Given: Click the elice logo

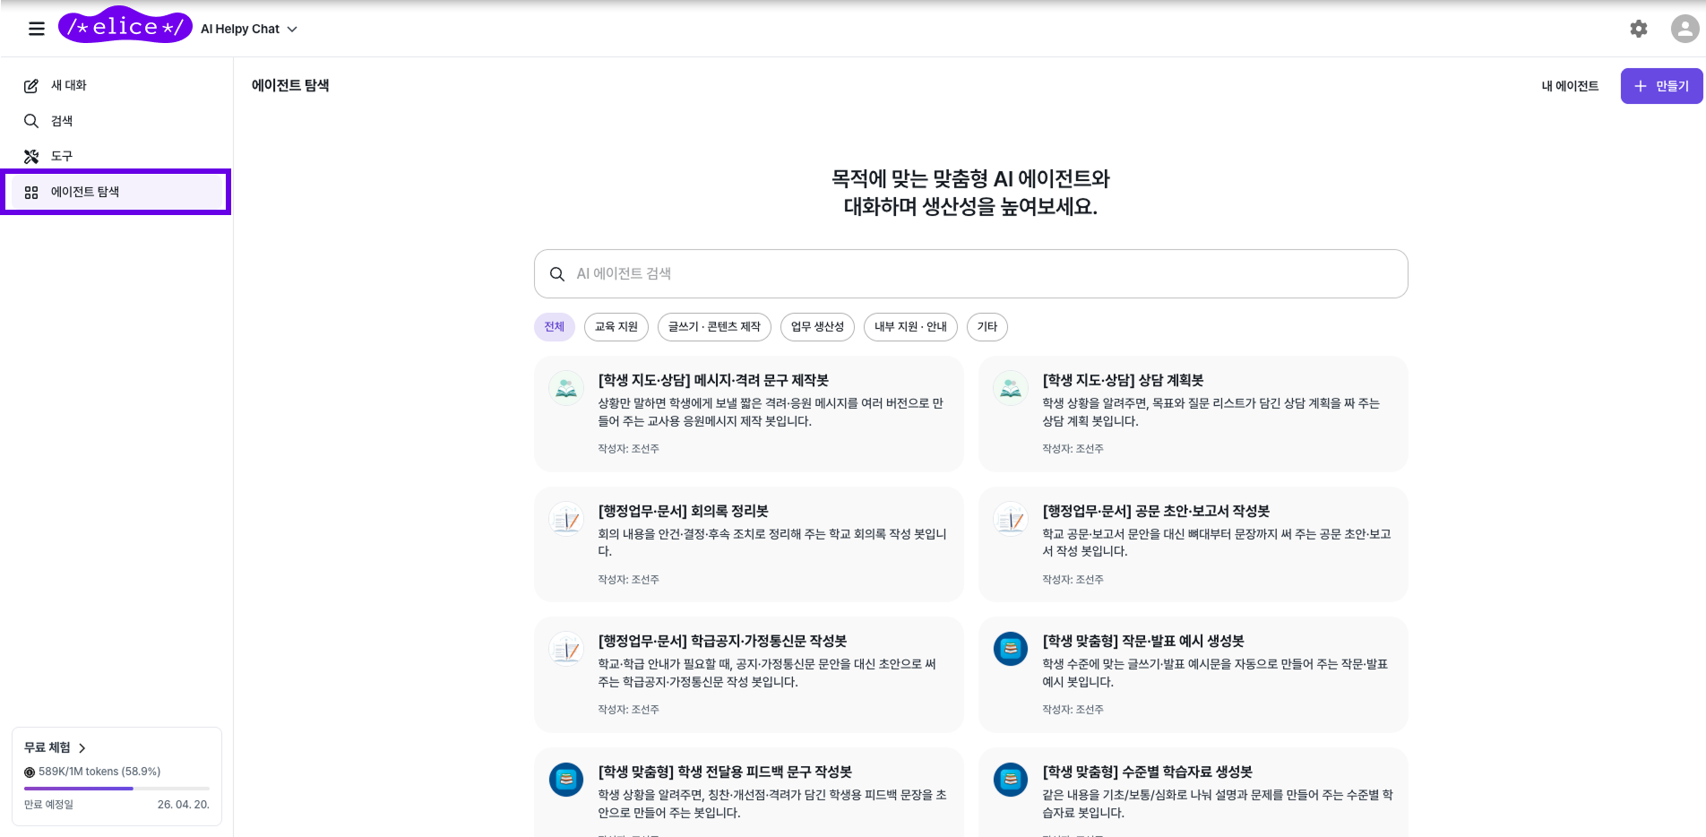Looking at the screenshot, I should click(x=125, y=26).
